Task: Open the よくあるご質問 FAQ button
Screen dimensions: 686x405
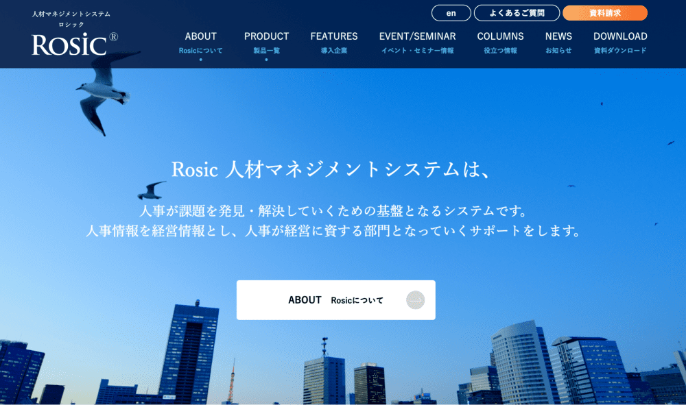Action: [x=517, y=13]
